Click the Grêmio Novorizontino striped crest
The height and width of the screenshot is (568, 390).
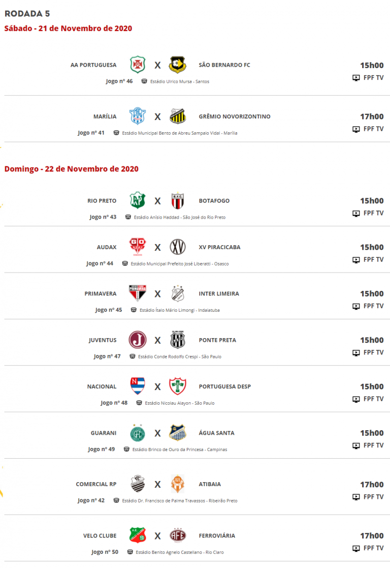(x=178, y=116)
